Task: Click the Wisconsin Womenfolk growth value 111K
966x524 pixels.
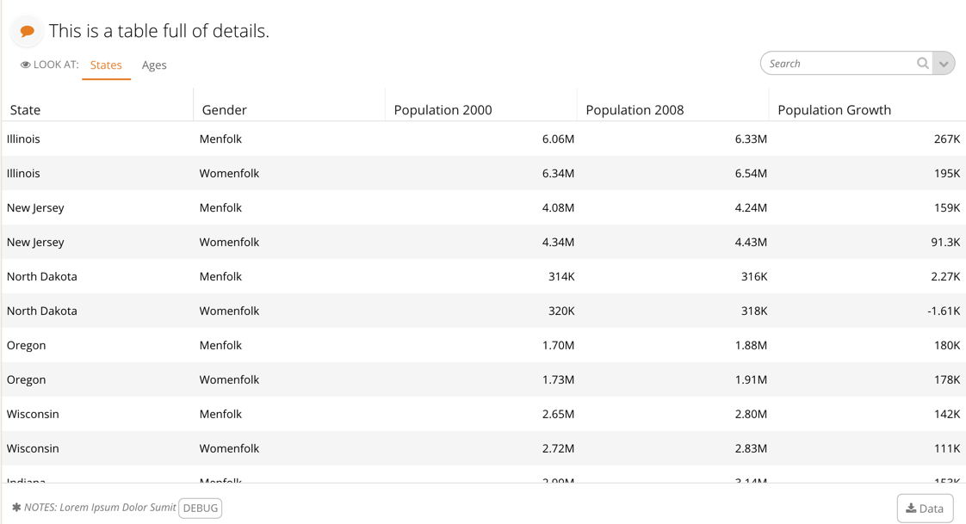Action: (947, 448)
